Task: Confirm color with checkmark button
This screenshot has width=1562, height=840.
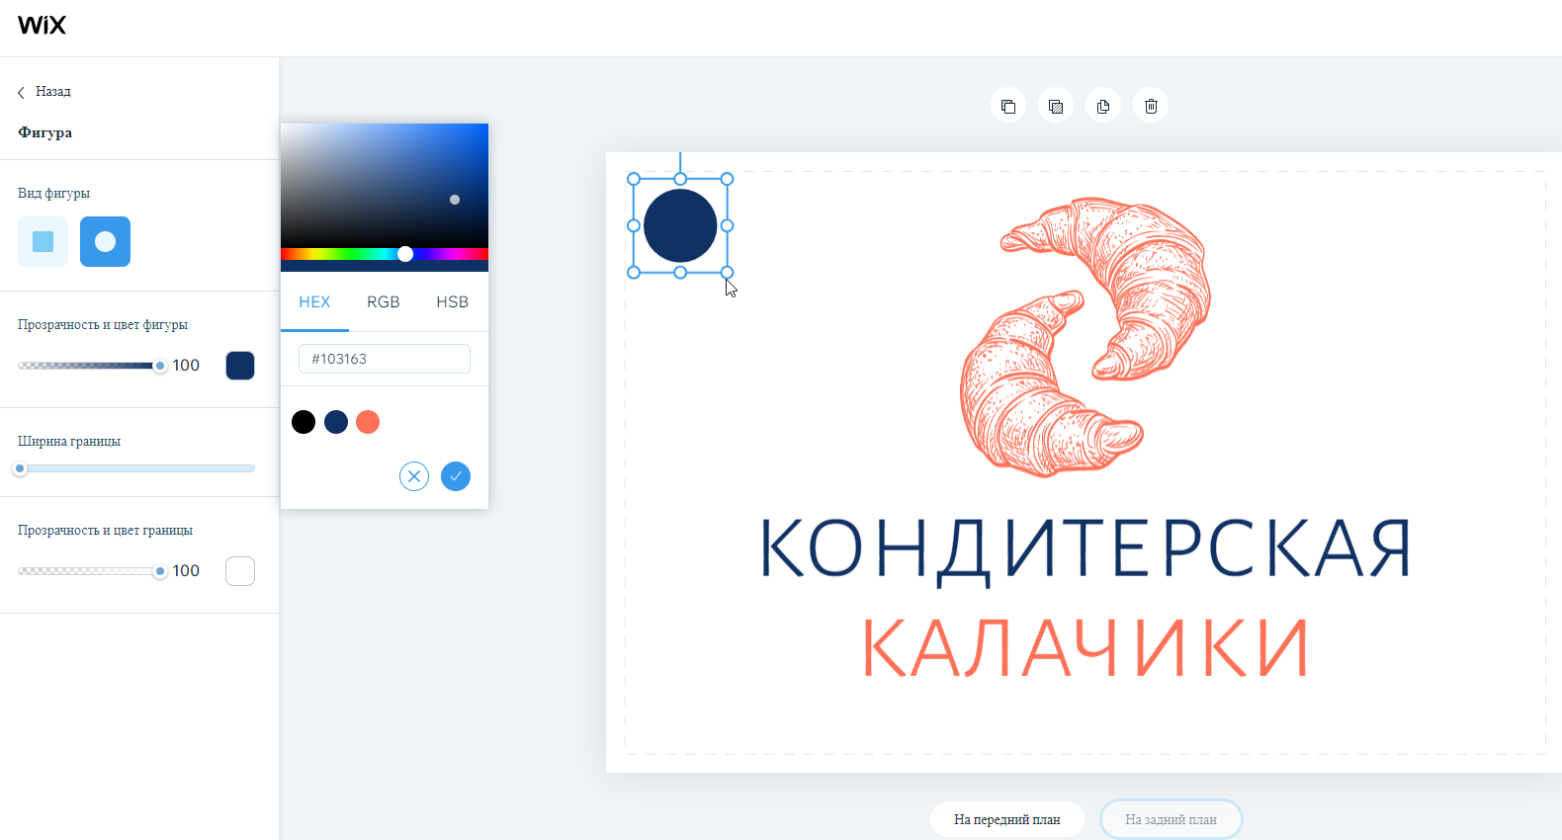Action: [456, 476]
